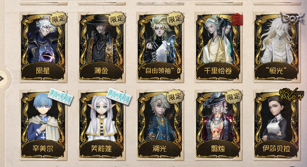Click COA logo on 恒光 card
This screenshot has height=167, width=307.
(290, 18)
